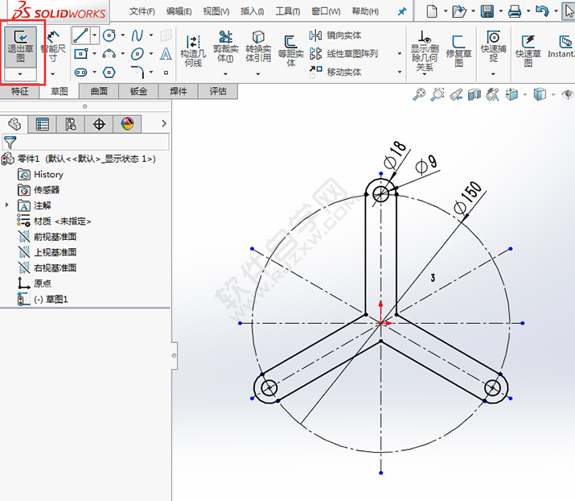The height and width of the screenshot is (501, 575).
Task: Open the ConfigurationManager tab
Action: pos(71,124)
